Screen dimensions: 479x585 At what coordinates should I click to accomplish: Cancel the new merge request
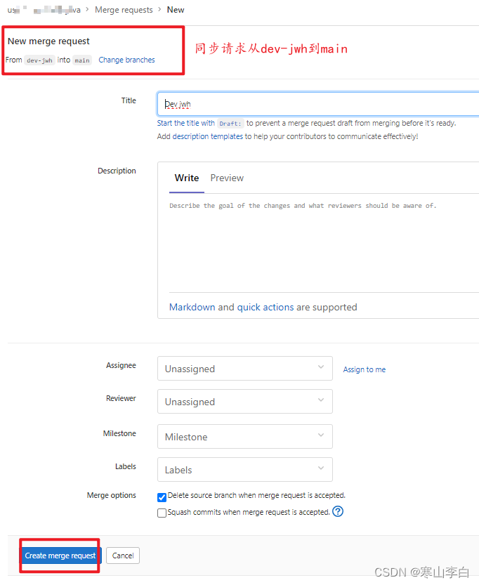pos(123,556)
